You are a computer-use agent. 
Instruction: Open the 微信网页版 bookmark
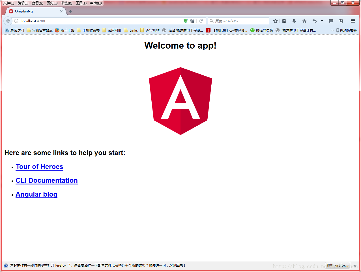pos(262,30)
